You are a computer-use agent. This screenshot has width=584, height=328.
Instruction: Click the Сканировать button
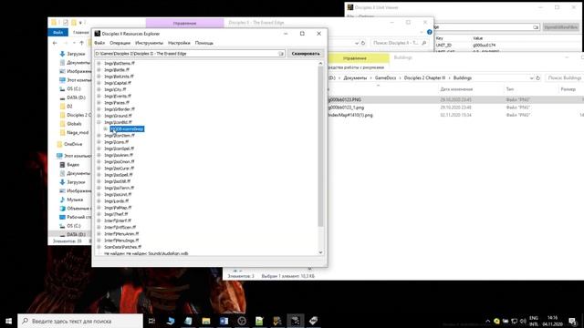click(x=306, y=54)
